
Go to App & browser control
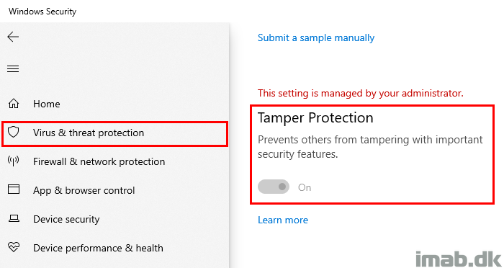[84, 190]
